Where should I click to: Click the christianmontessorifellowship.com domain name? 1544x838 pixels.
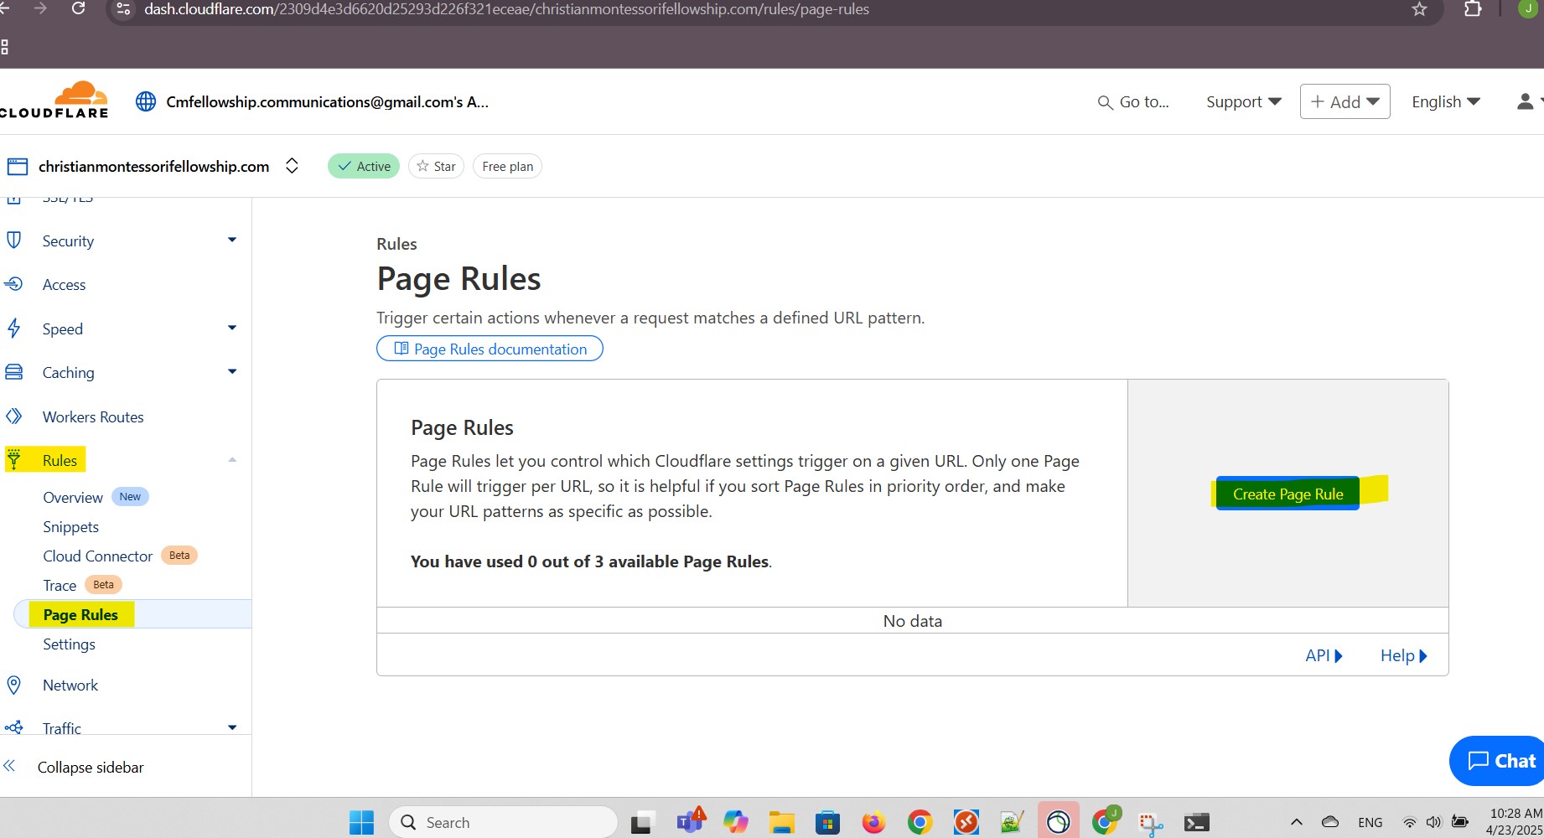tap(153, 166)
